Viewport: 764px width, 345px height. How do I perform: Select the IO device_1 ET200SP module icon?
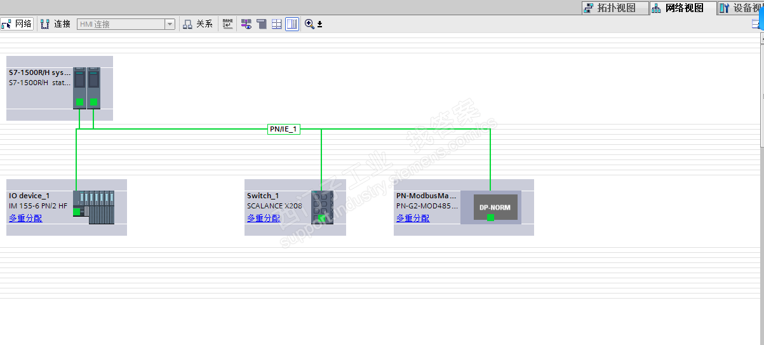[94, 207]
